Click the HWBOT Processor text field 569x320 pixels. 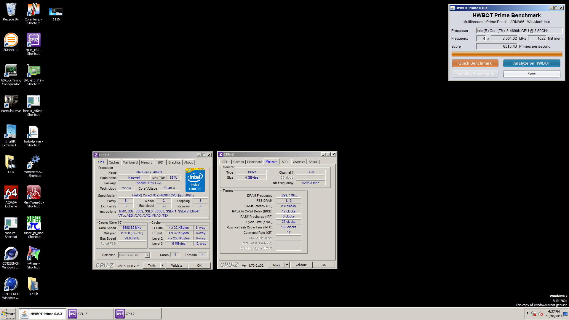tap(519, 31)
